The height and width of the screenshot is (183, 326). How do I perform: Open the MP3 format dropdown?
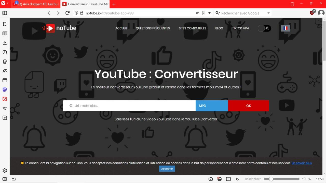click(212, 106)
